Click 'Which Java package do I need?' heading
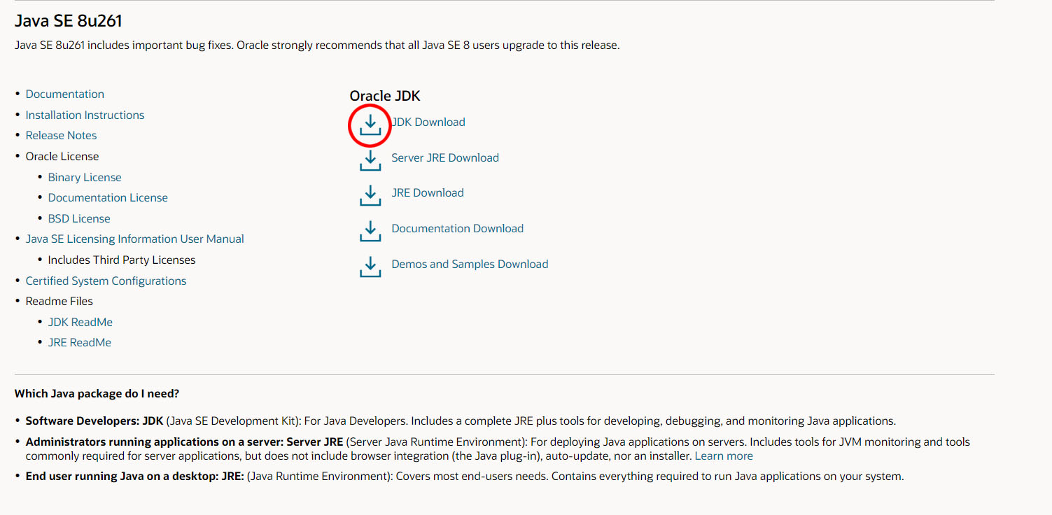 click(x=97, y=394)
